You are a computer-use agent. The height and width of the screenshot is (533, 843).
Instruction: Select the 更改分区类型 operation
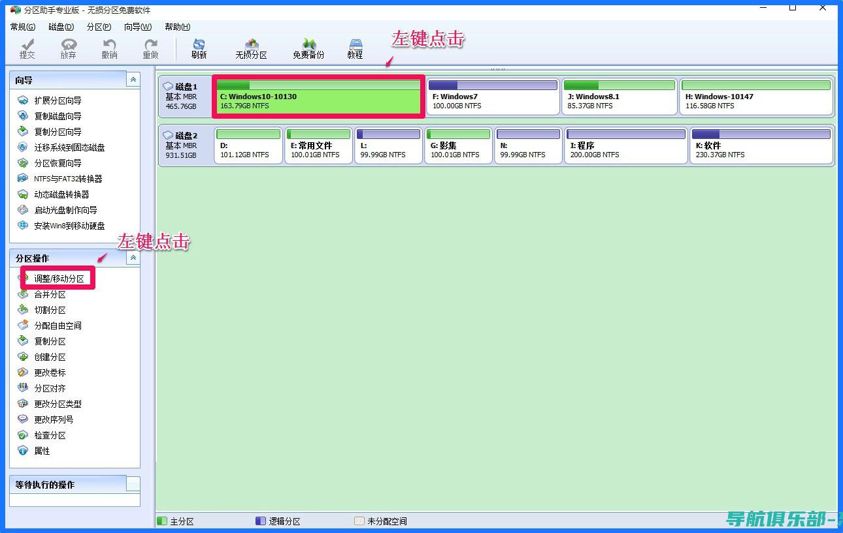click(50, 404)
